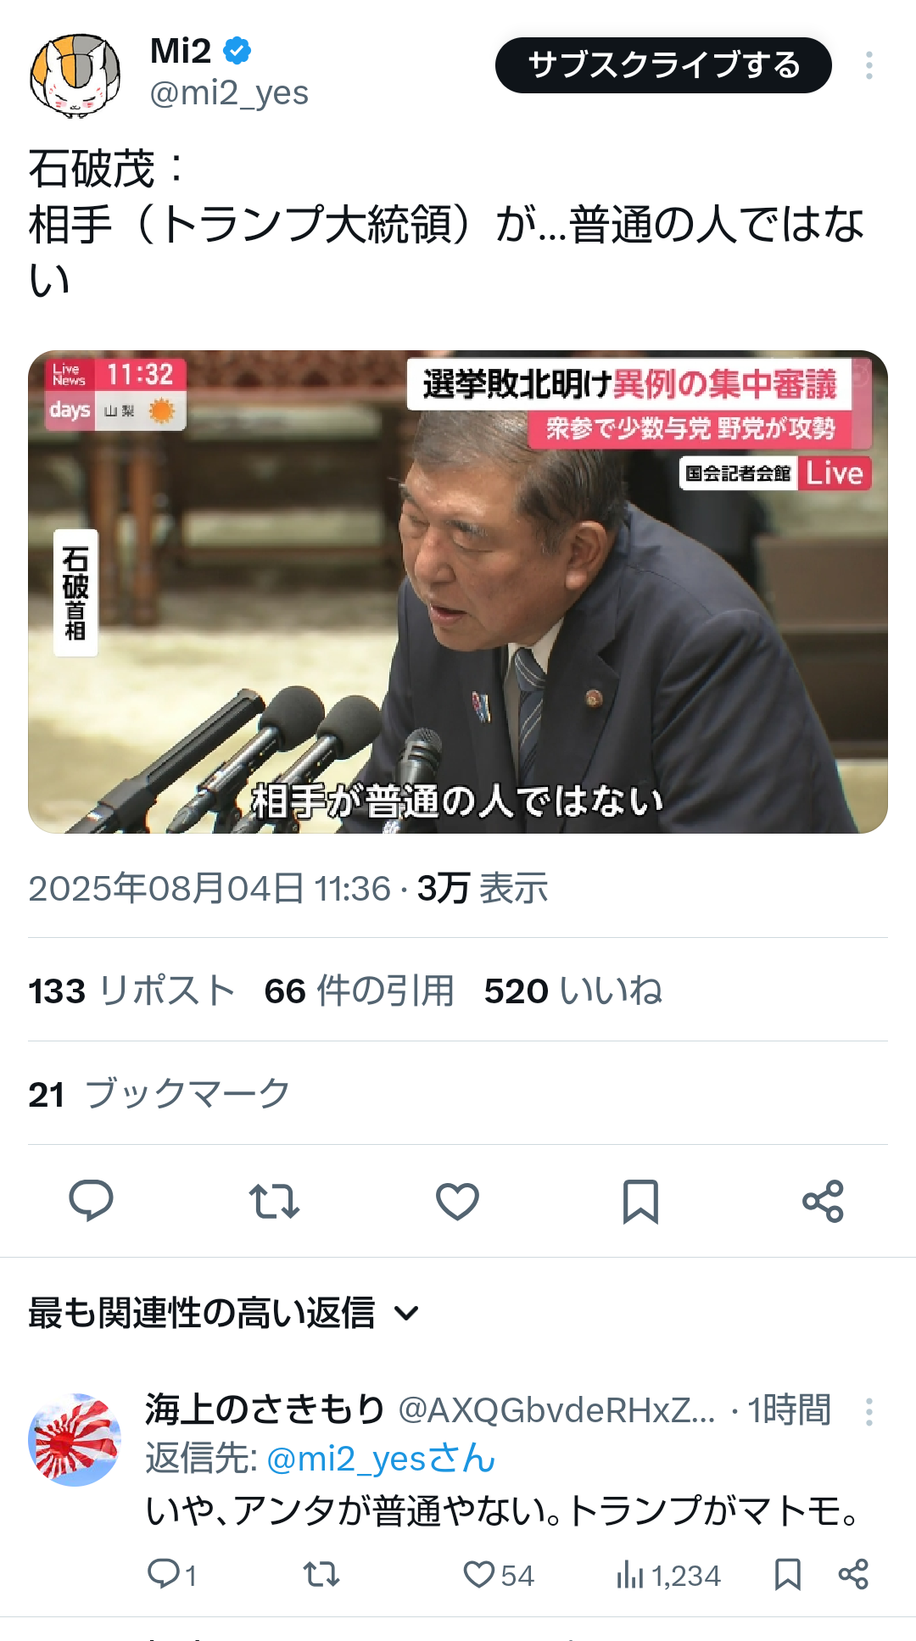Play the Ishiba news video
The image size is (916, 1641).
458,592
